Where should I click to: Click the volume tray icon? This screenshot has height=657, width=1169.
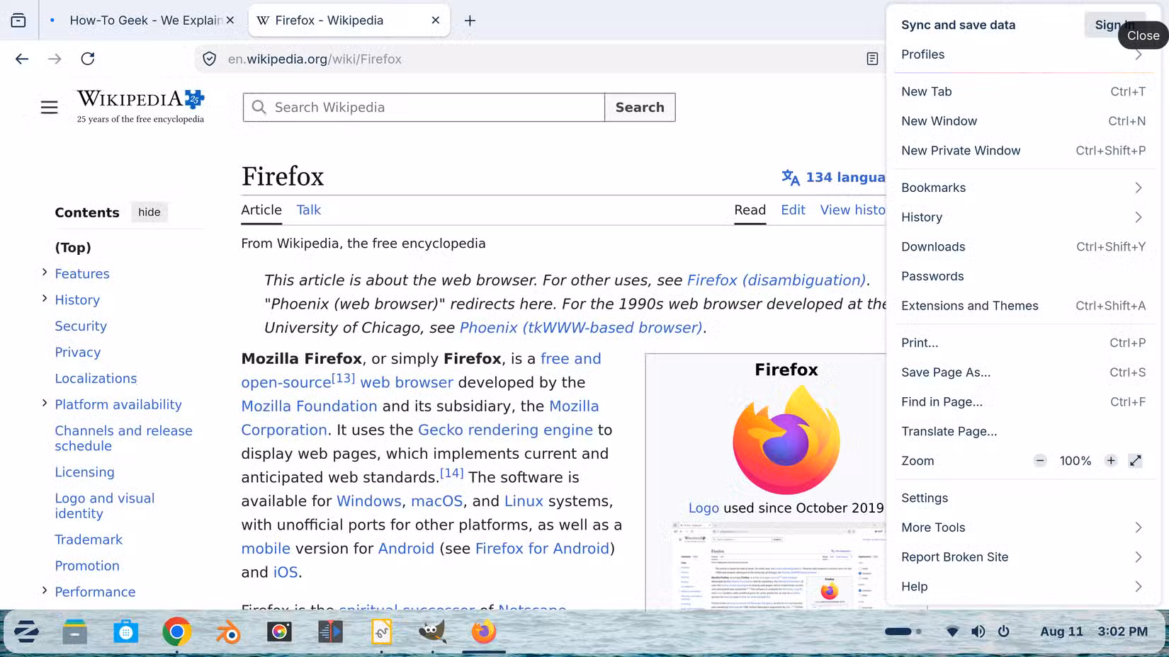(978, 632)
